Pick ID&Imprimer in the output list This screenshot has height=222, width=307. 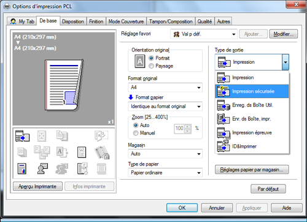click(252, 146)
